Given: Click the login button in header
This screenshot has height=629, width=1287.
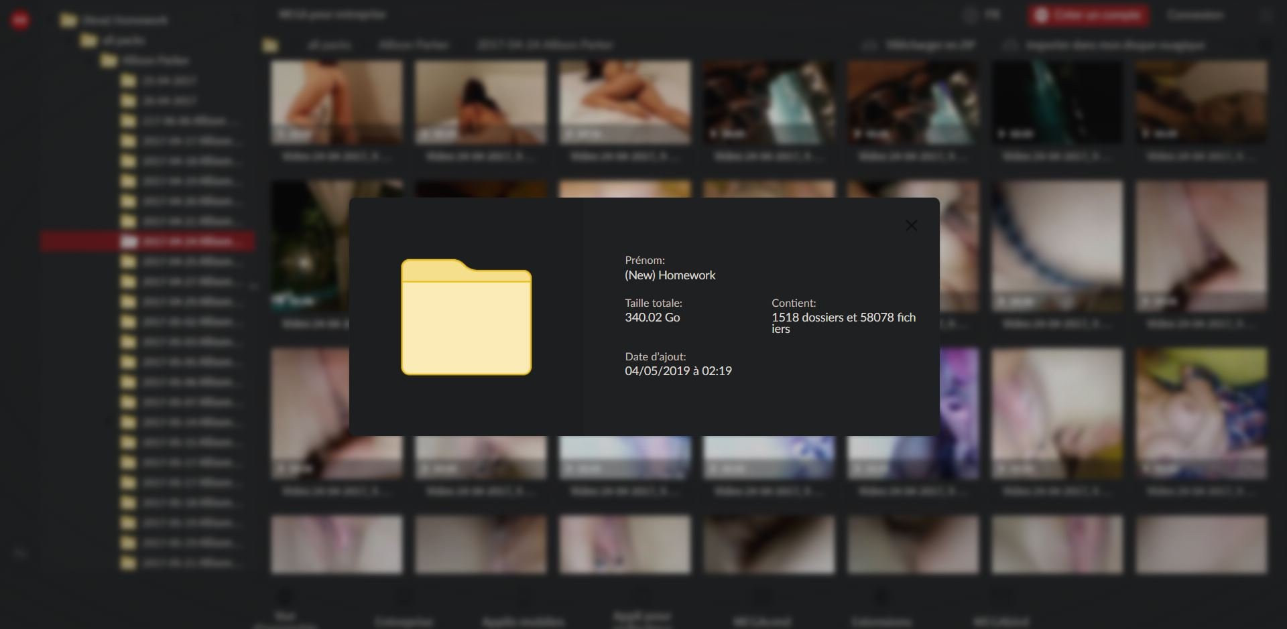Looking at the screenshot, I should tap(1194, 15).
